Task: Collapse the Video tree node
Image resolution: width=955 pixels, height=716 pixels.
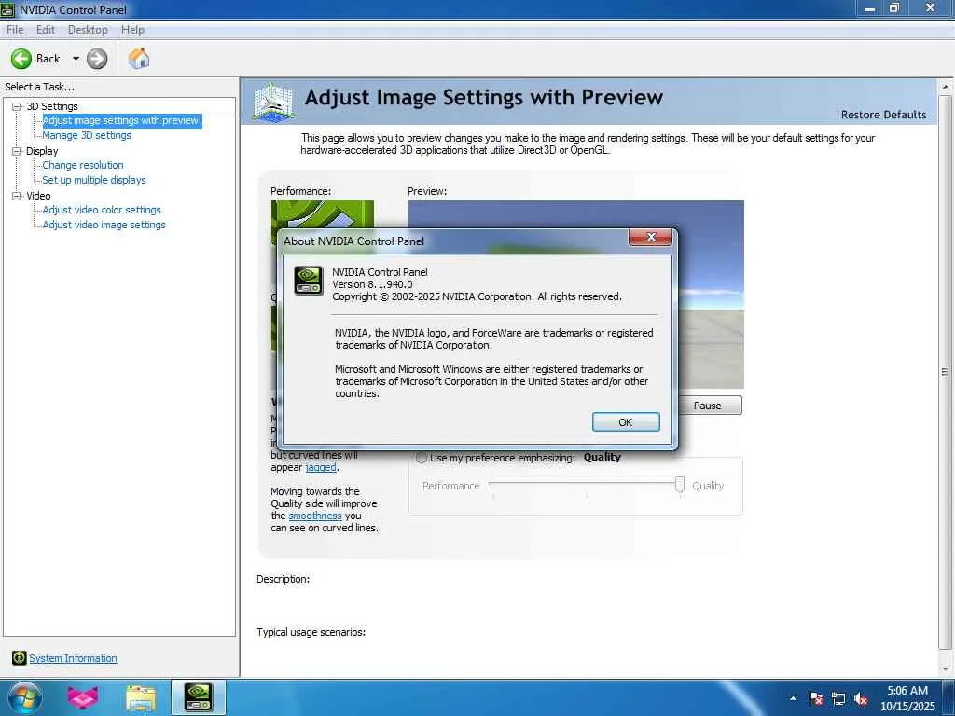Action: click(17, 196)
